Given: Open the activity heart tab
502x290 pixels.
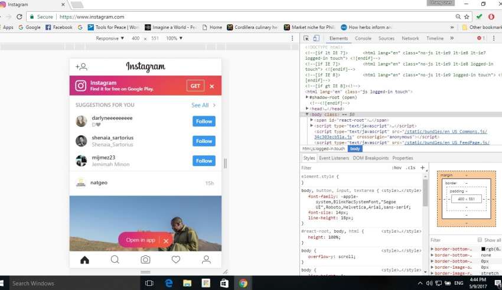Looking at the screenshot, I should [x=176, y=260].
